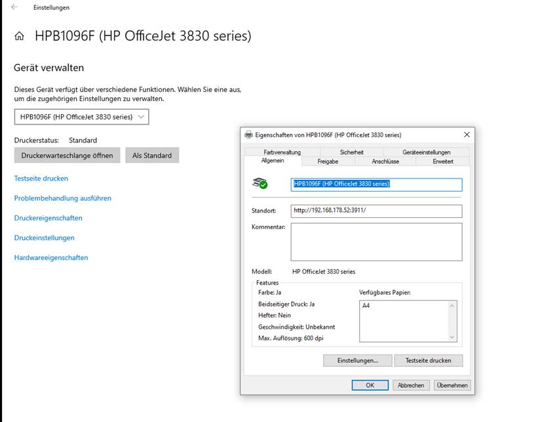Click 'HP OfficeJet 3830 series' model text
Viewport: 540px width, 422px height.
click(x=324, y=272)
